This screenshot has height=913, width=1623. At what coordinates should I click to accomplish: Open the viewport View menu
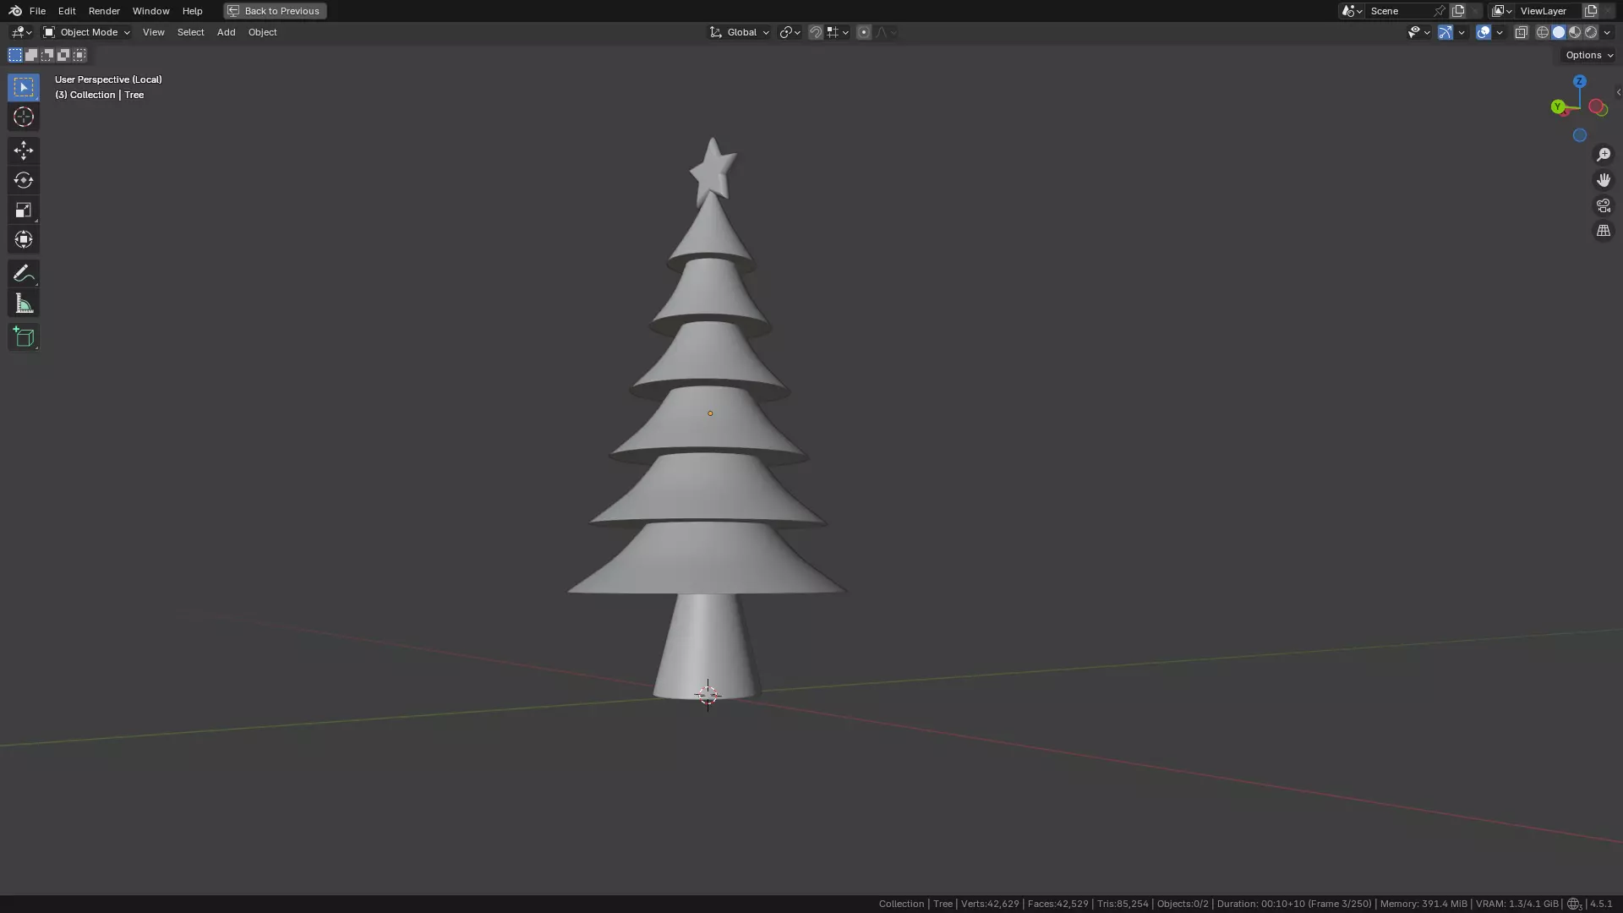coord(154,32)
